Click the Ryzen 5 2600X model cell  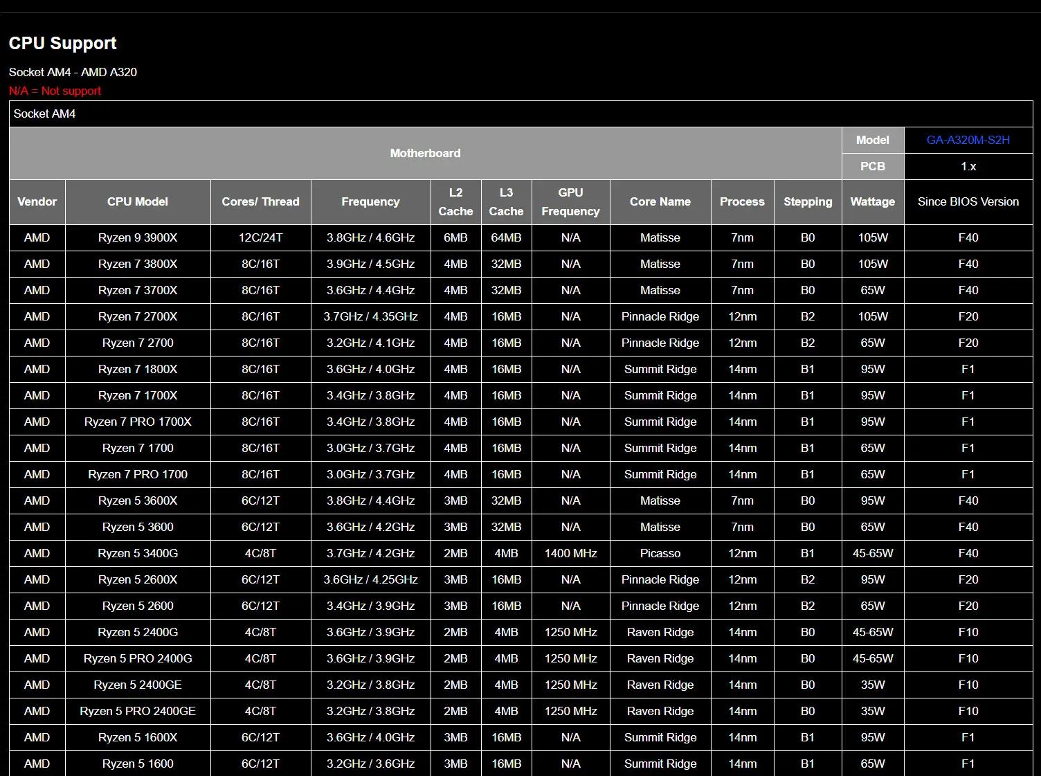(138, 579)
